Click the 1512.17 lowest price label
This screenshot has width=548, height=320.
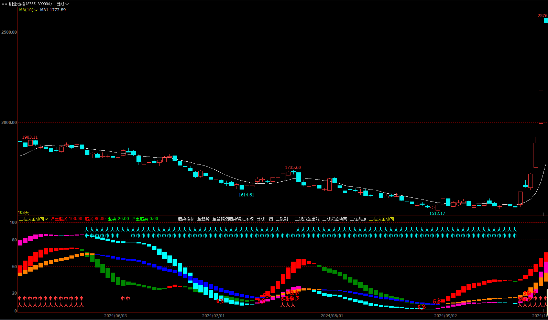coord(437,214)
